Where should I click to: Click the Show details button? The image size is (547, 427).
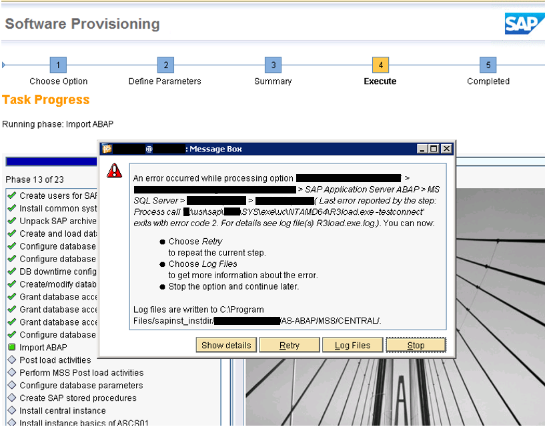click(226, 345)
